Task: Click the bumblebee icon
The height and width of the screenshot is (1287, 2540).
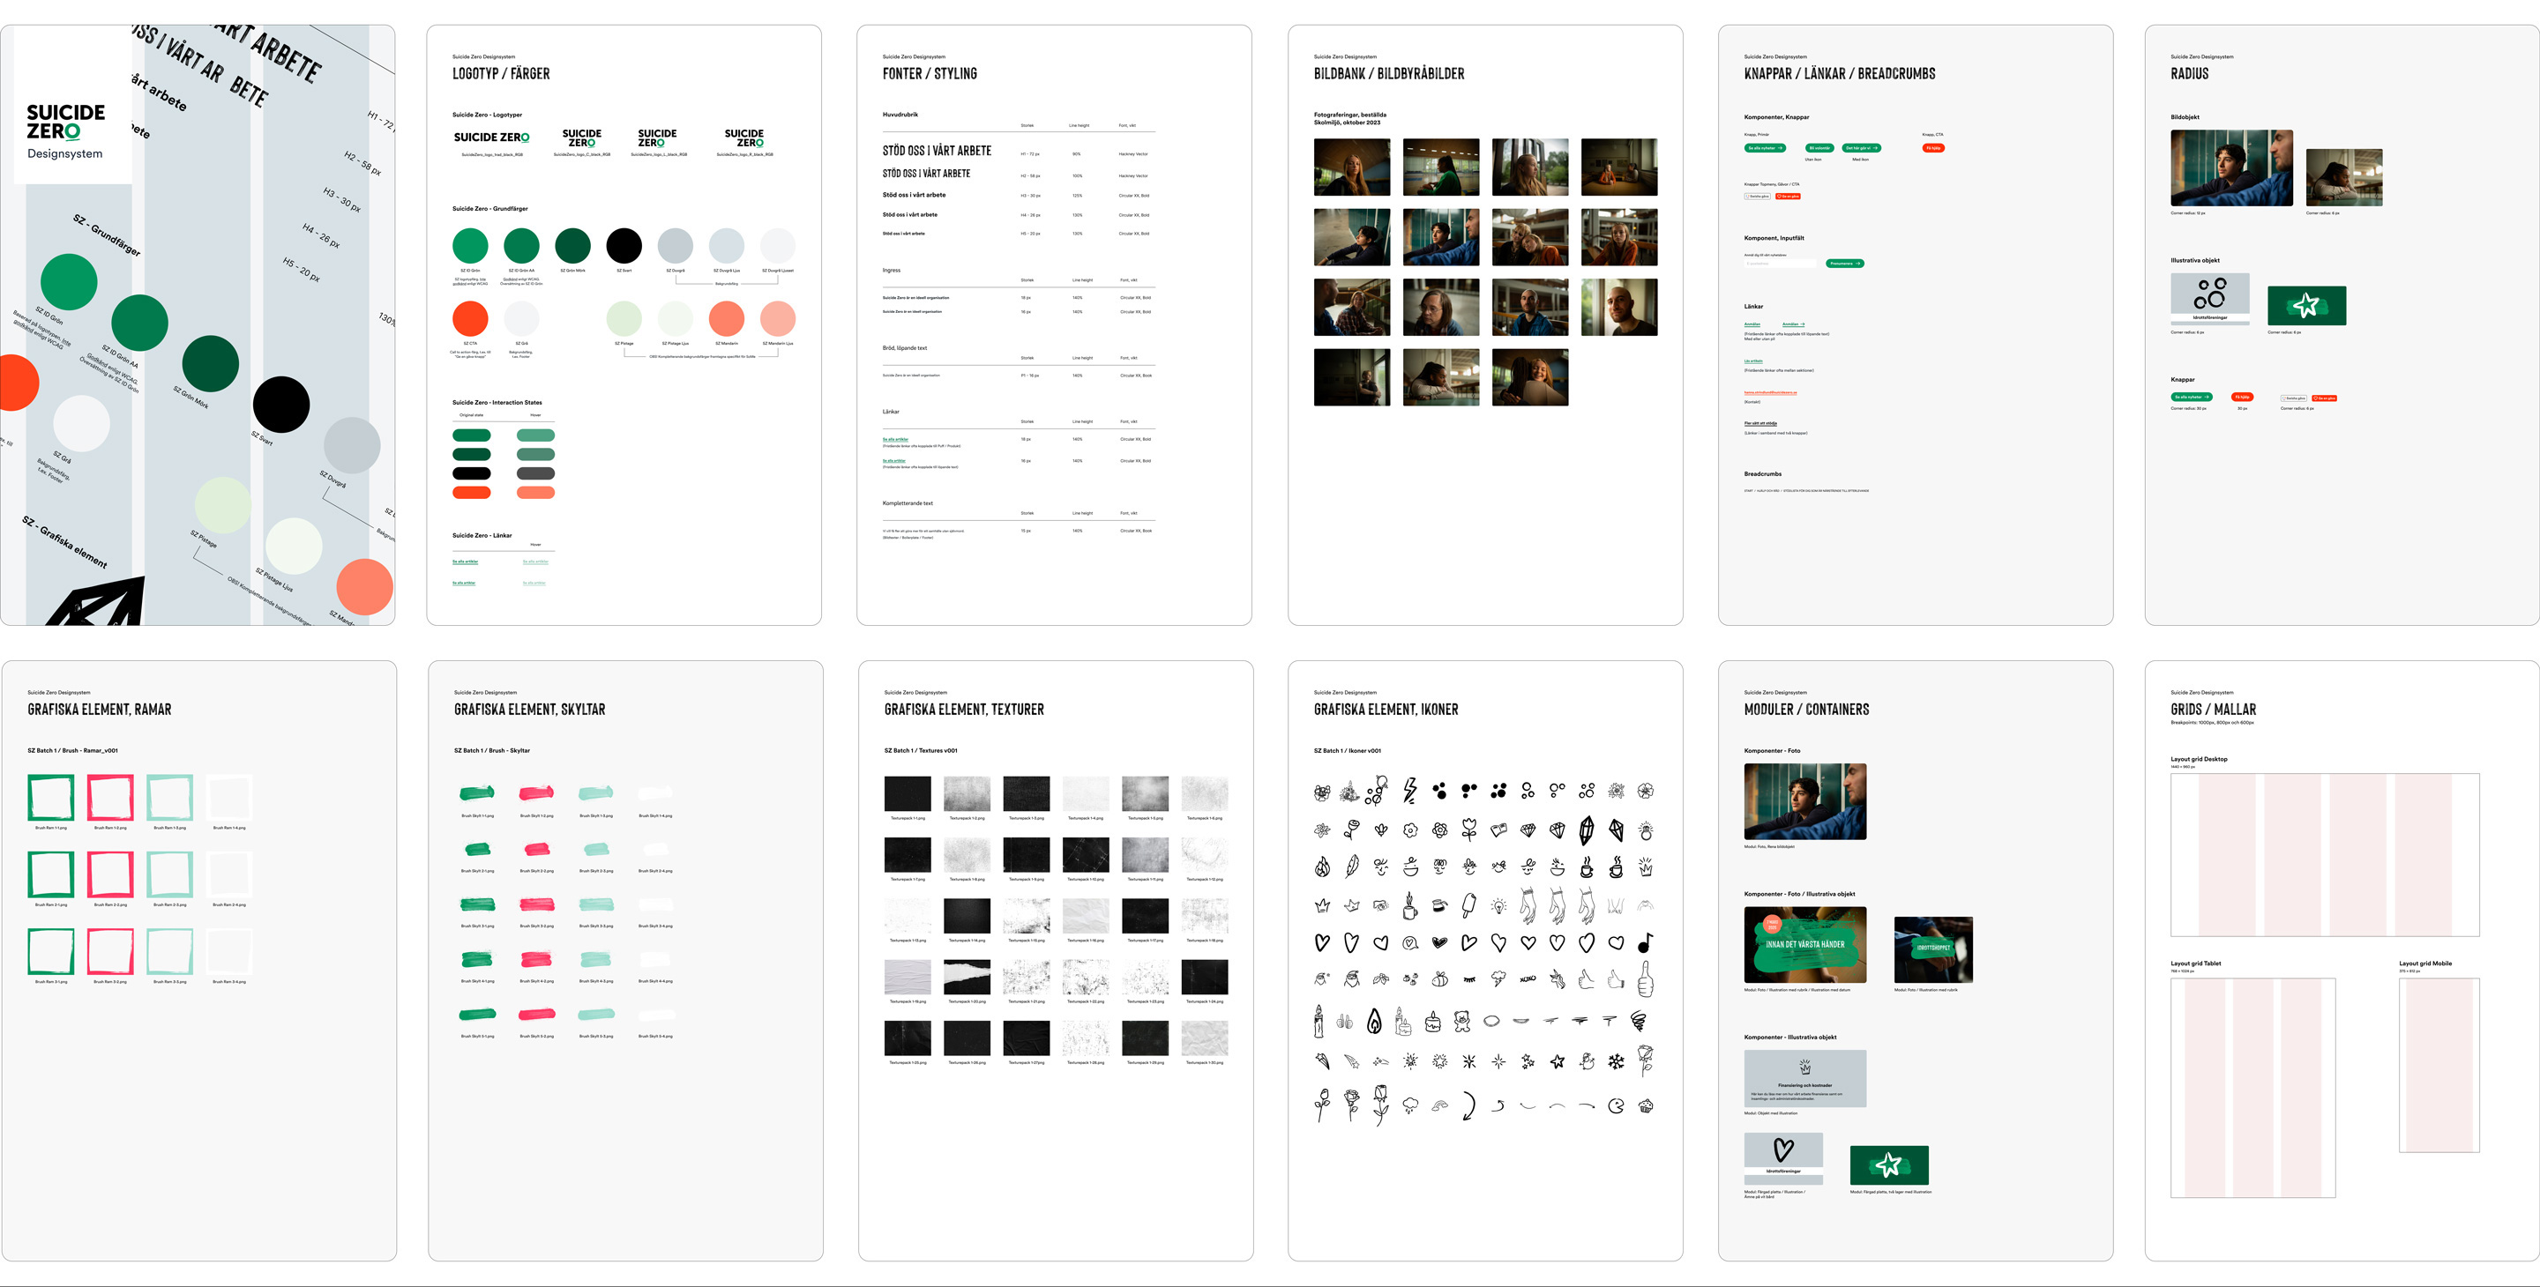Action: pos(1439,978)
